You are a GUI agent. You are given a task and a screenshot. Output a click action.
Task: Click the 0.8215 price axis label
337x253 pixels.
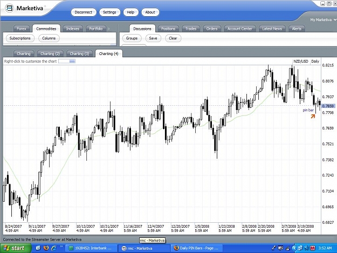(x=328, y=65)
